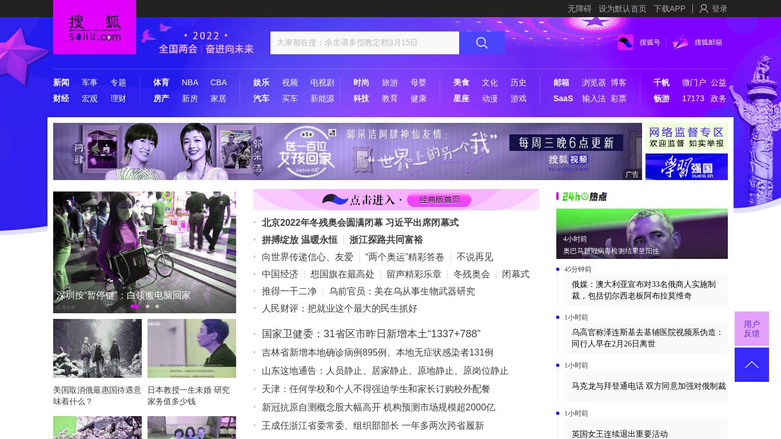Open the 世界上的另一个我 ad banner

click(x=348, y=151)
